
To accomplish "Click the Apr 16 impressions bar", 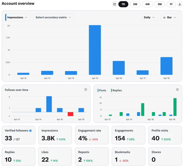I will pyautogui.click(x=119, y=68).
